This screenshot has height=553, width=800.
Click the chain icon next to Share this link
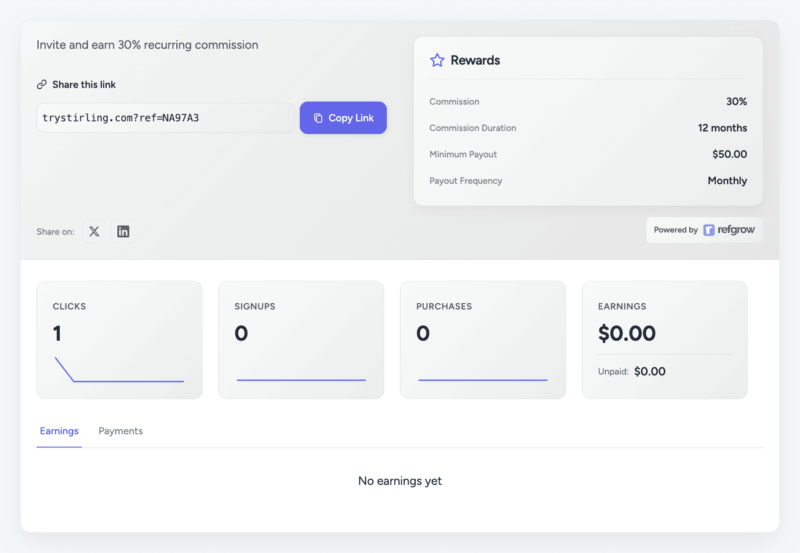[x=42, y=84]
